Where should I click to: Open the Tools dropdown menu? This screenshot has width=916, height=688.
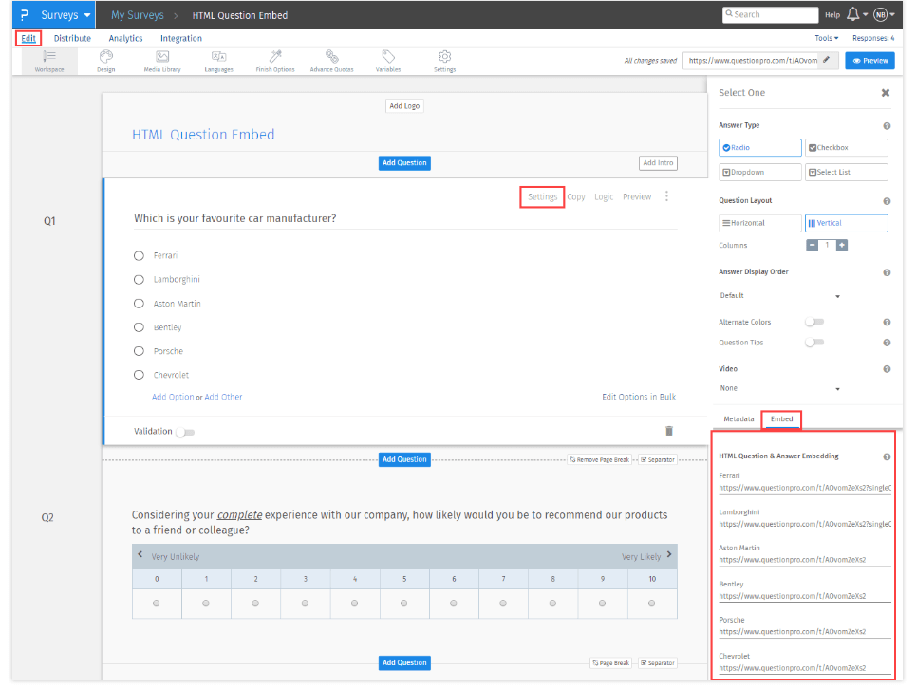(826, 38)
